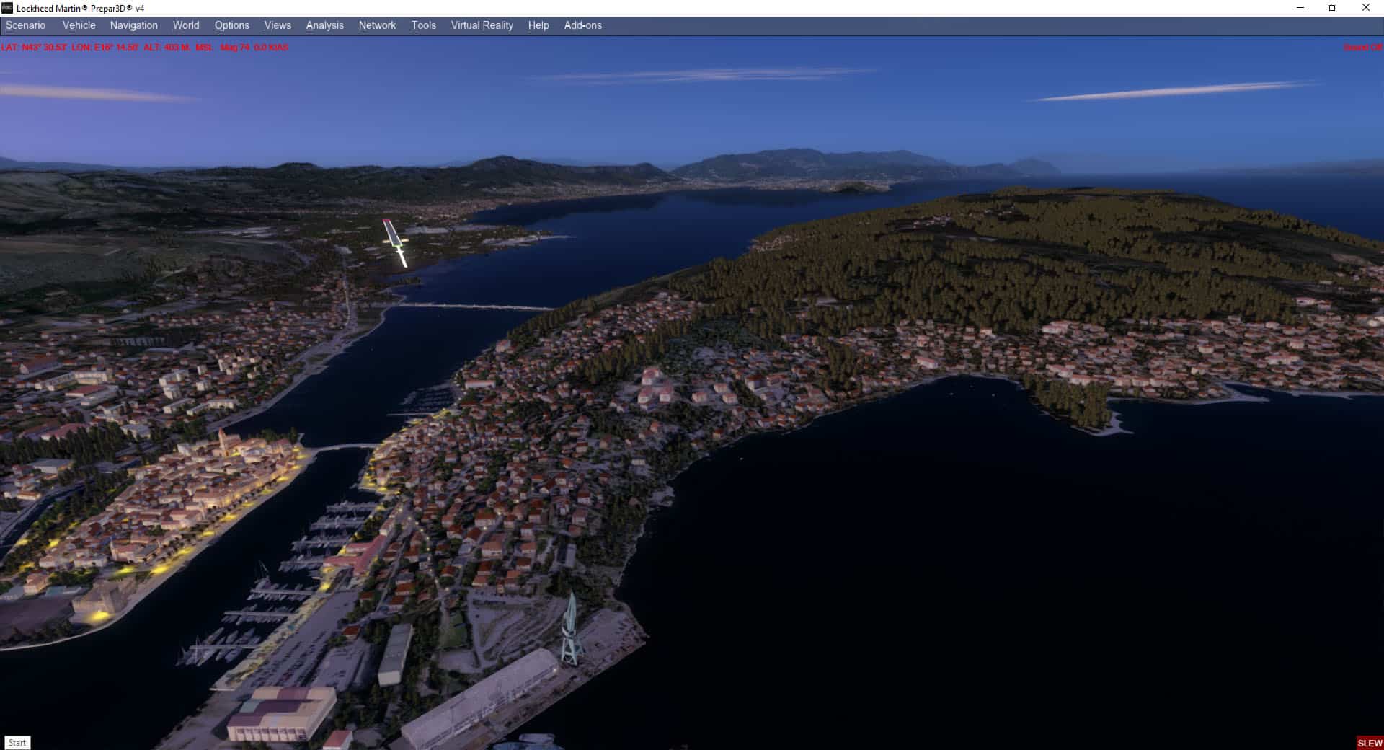Screen dimensions: 1384x750
Task: Select the Analysis menu
Action: [x=324, y=25]
